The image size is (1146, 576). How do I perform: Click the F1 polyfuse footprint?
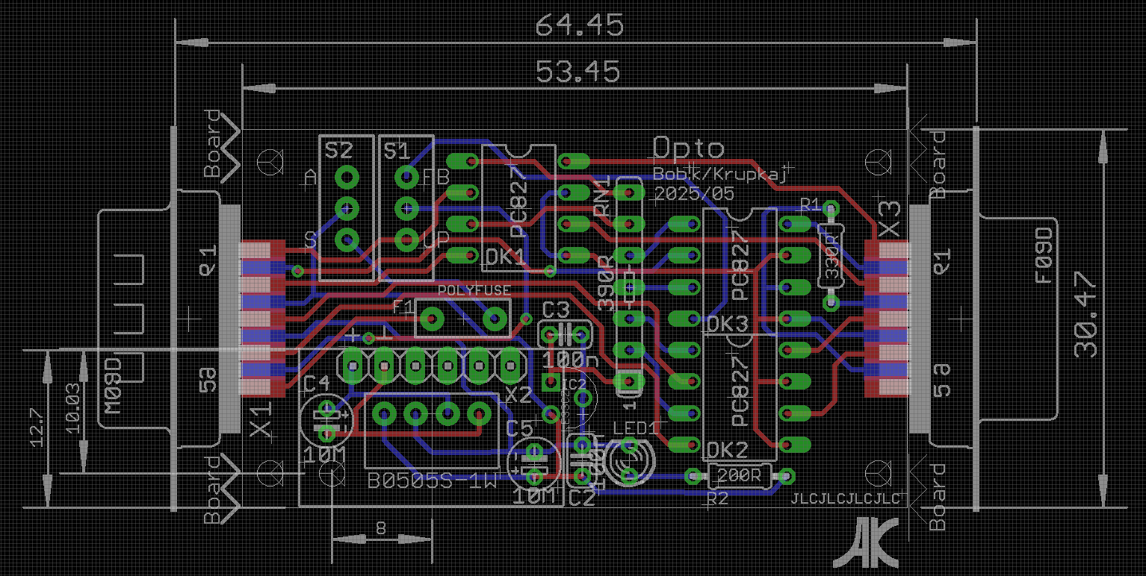pos(463,317)
